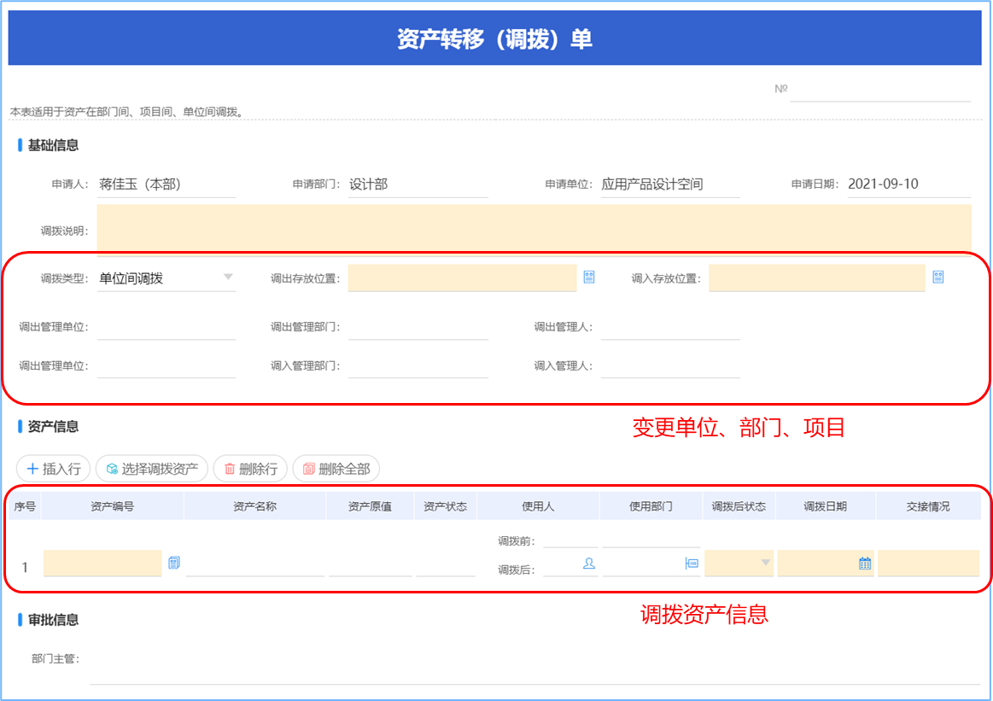
Task: Click lookup icon beside 调出存放位置 field
Action: 589,277
